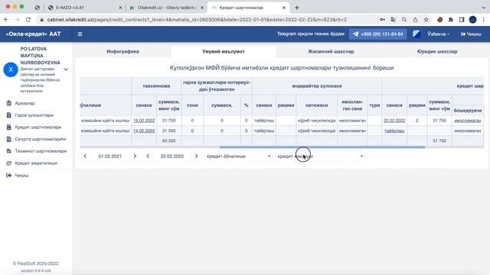
Task: Toggle the browser side panel icon
Action: click(x=462, y=20)
